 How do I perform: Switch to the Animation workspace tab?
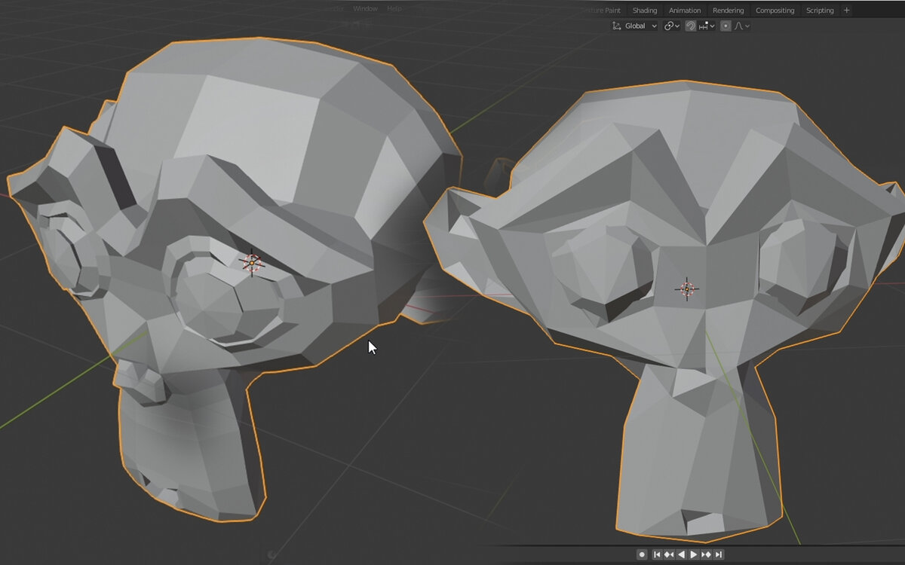pyautogui.click(x=685, y=11)
